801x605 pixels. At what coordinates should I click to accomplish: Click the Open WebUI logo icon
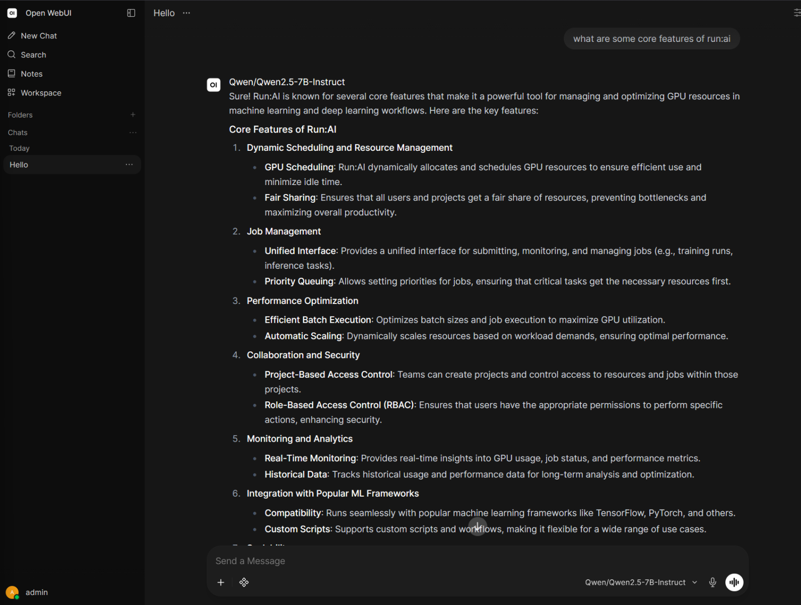pos(12,13)
